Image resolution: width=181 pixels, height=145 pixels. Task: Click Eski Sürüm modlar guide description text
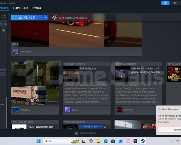pos(137,94)
